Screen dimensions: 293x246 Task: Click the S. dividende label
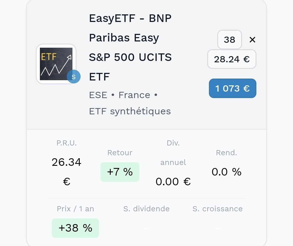pyautogui.click(x=146, y=209)
